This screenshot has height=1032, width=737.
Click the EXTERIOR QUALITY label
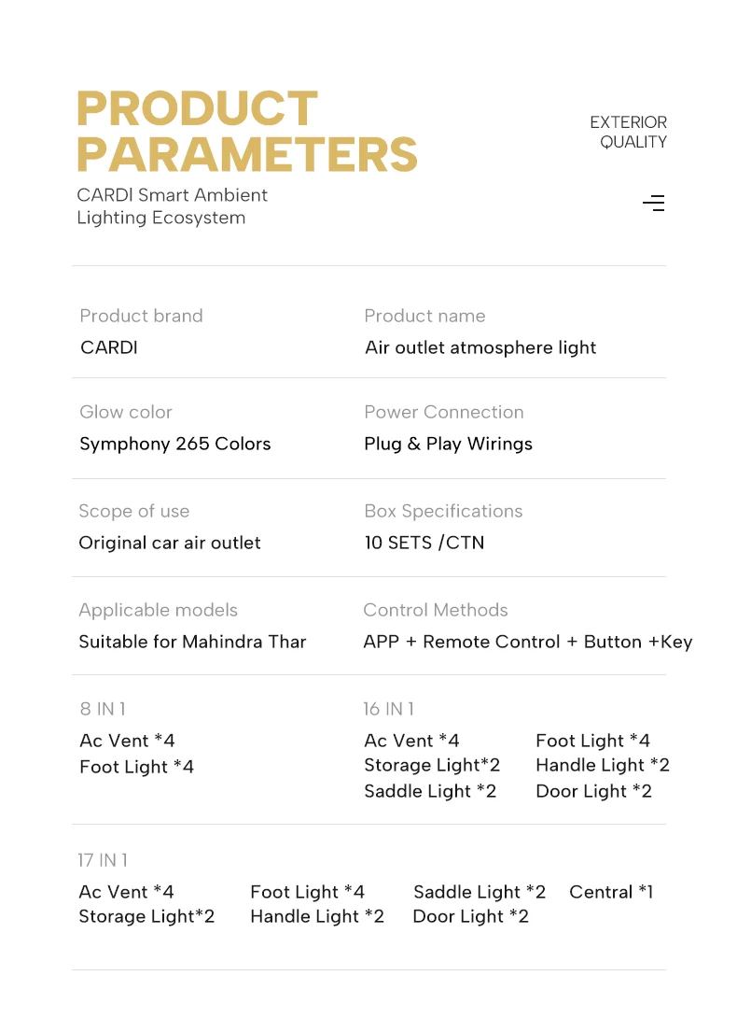[628, 132]
